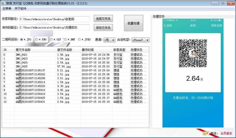This screenshot has height=138, width=236.
Task: Click the 新文件名称 column header
Action: tap(68, 50)
